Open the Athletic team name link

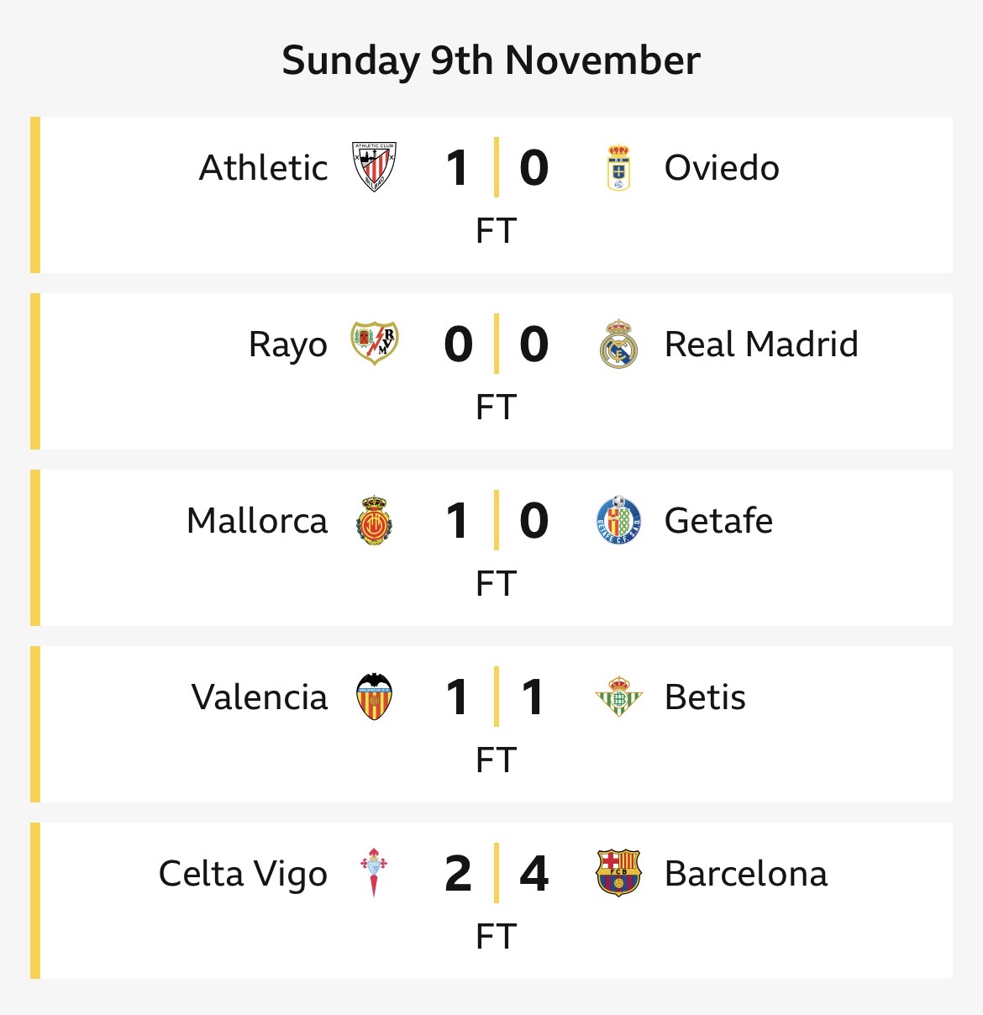click(263, 168)
